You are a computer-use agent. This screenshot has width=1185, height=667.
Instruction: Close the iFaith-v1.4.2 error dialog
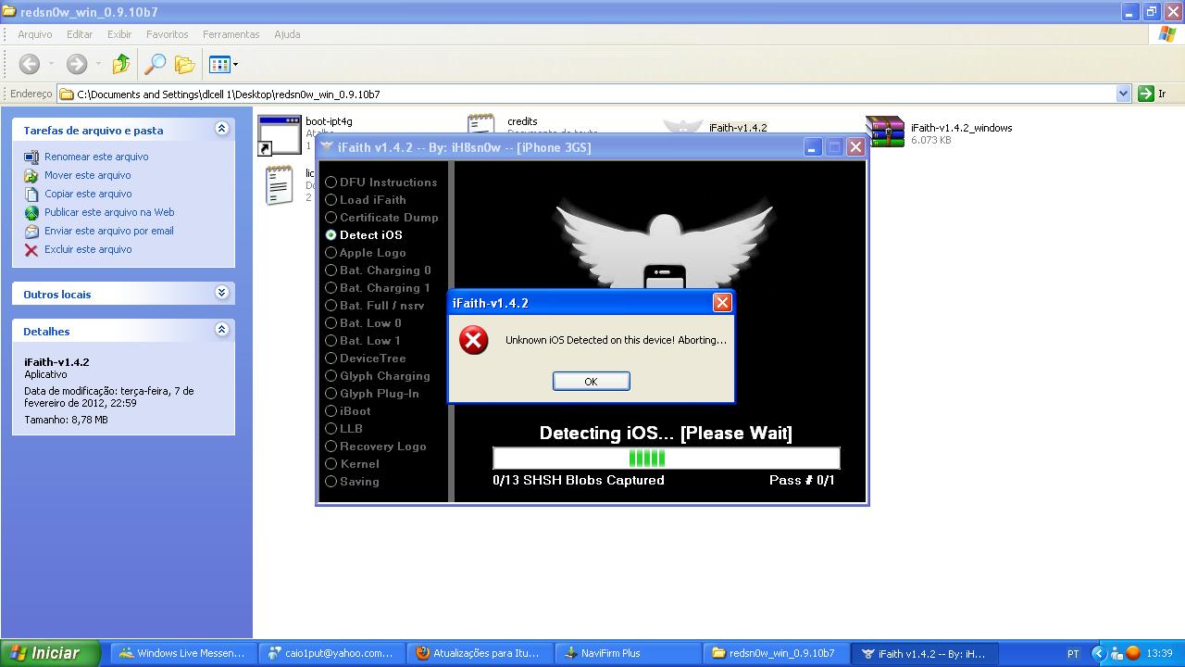point(722,302)
